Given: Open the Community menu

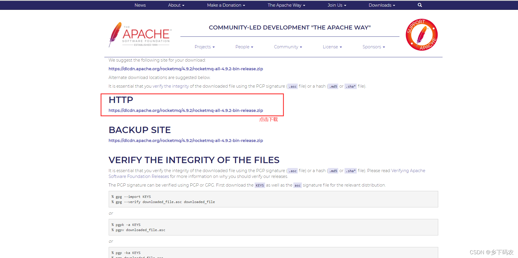Looking at the screenshot, I should 288,47.
